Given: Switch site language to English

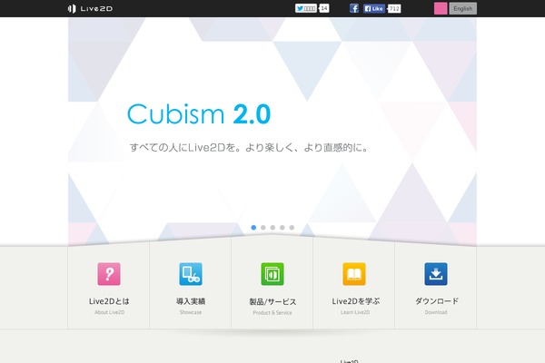Looking at the screenshot, I should coord(462,8).
